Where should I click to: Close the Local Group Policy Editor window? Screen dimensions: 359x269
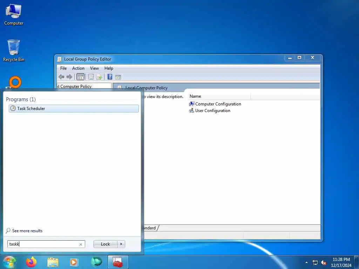click(312, 58)
